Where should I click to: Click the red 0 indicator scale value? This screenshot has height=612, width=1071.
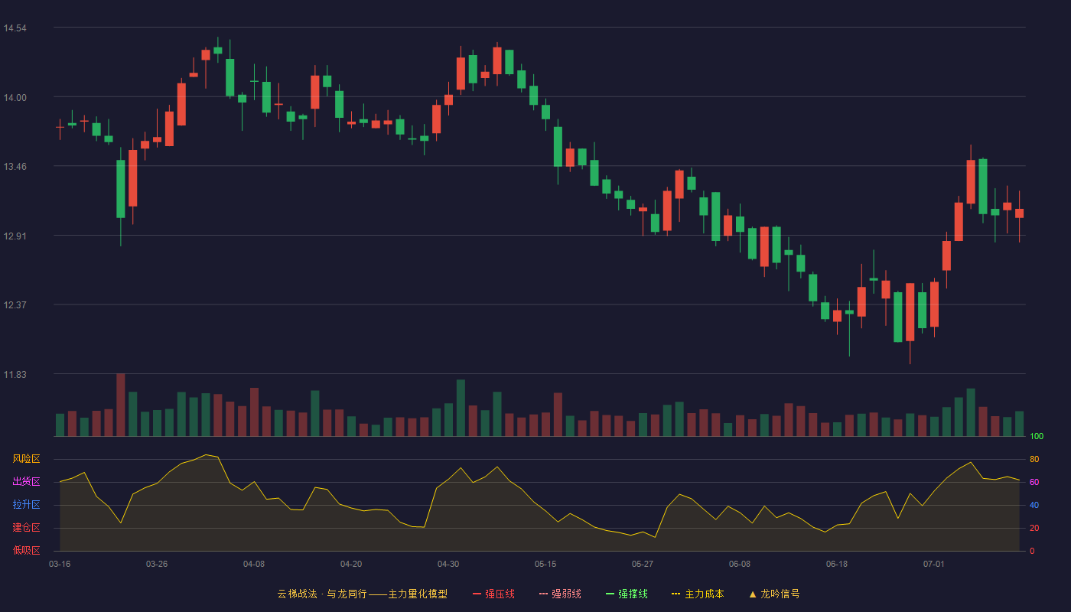1032,551
